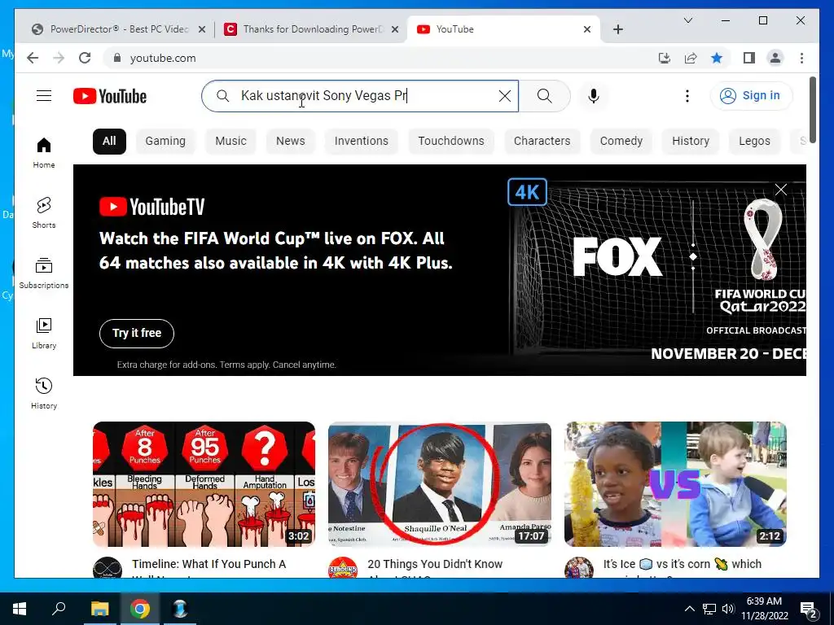
Task: Open the Windows Start menu
Action: (20, 609)
